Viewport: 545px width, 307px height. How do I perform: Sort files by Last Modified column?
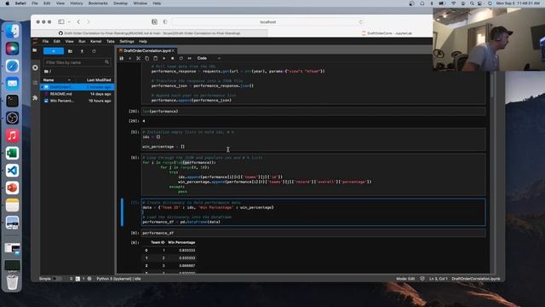99,80
